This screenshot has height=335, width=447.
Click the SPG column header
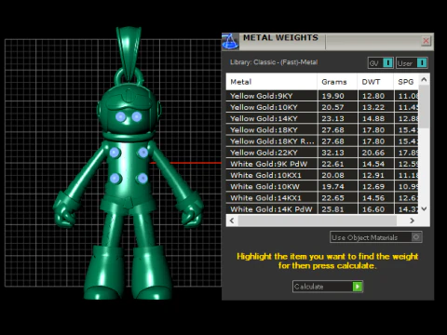point(406,82)
